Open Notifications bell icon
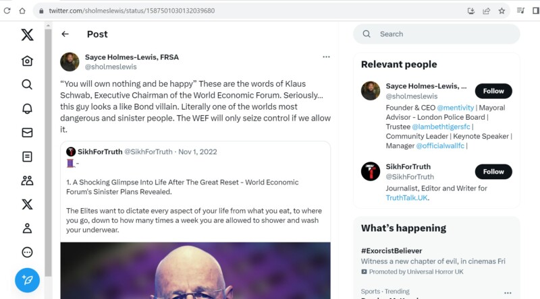This screenshot has height=299, width=540. [x=27, y=108]
